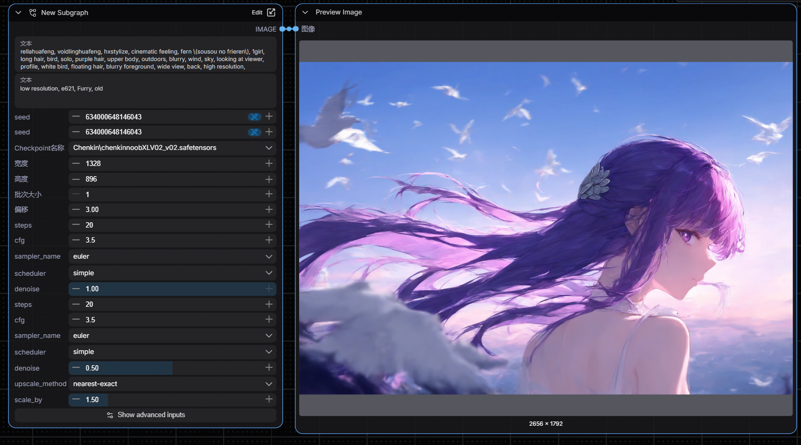The image size is (801, 445).
Task: Decrease the 高度 value 896
Action: (76, 179)
